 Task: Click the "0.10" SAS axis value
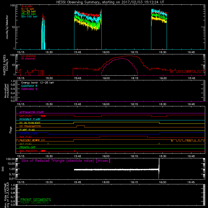(12, 174)
